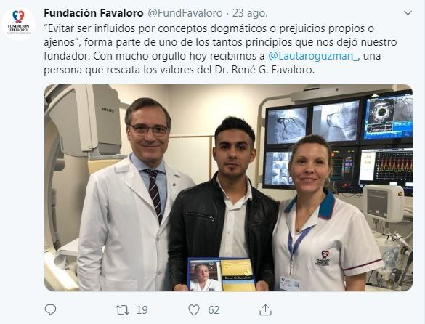Click the young man in black jacket
Screen dimensions: 425x324
(x=223, y=204)
